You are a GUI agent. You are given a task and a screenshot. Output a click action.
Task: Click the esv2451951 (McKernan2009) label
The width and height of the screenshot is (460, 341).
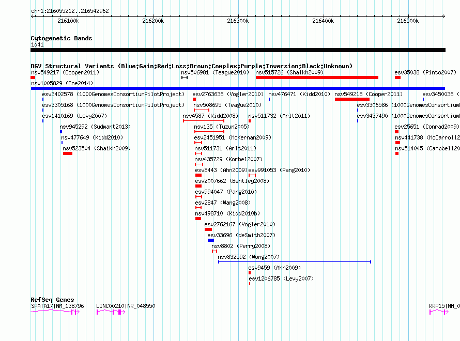(x=233, y=137)
